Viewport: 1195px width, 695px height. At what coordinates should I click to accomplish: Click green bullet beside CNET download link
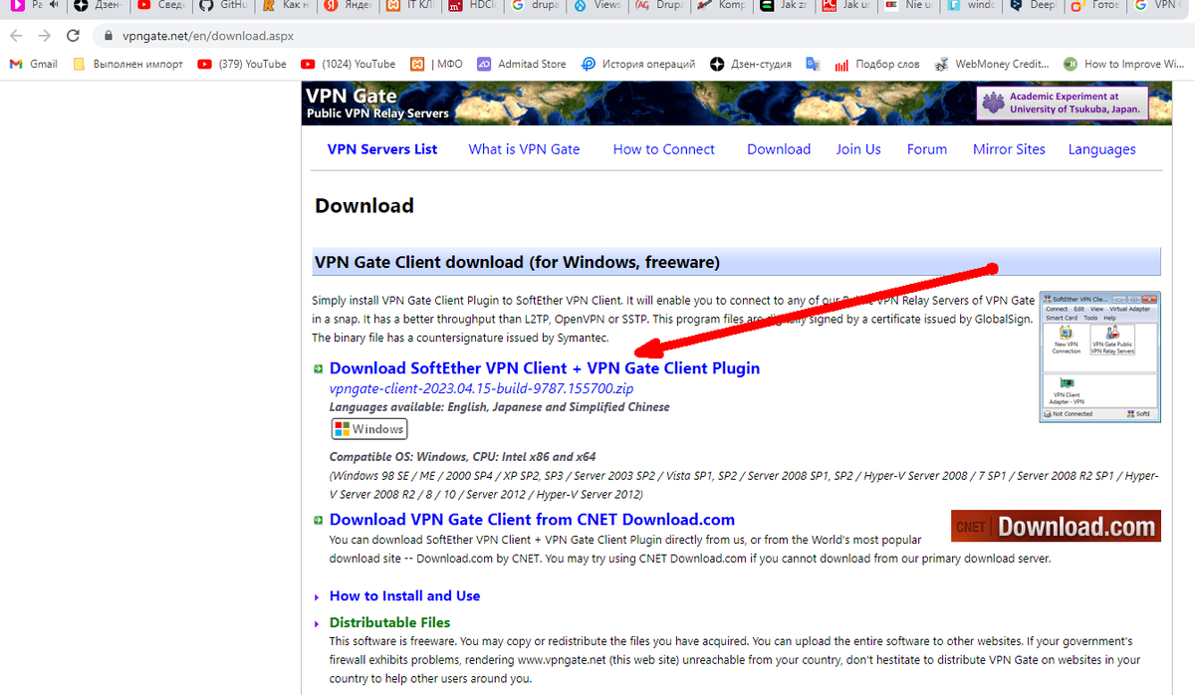click(318, 520)
